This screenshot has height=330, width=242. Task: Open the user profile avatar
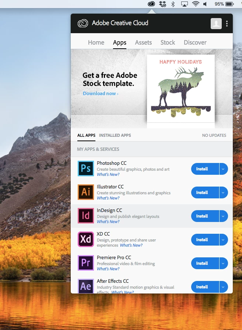pyautogui.click(x=216, y=23)
